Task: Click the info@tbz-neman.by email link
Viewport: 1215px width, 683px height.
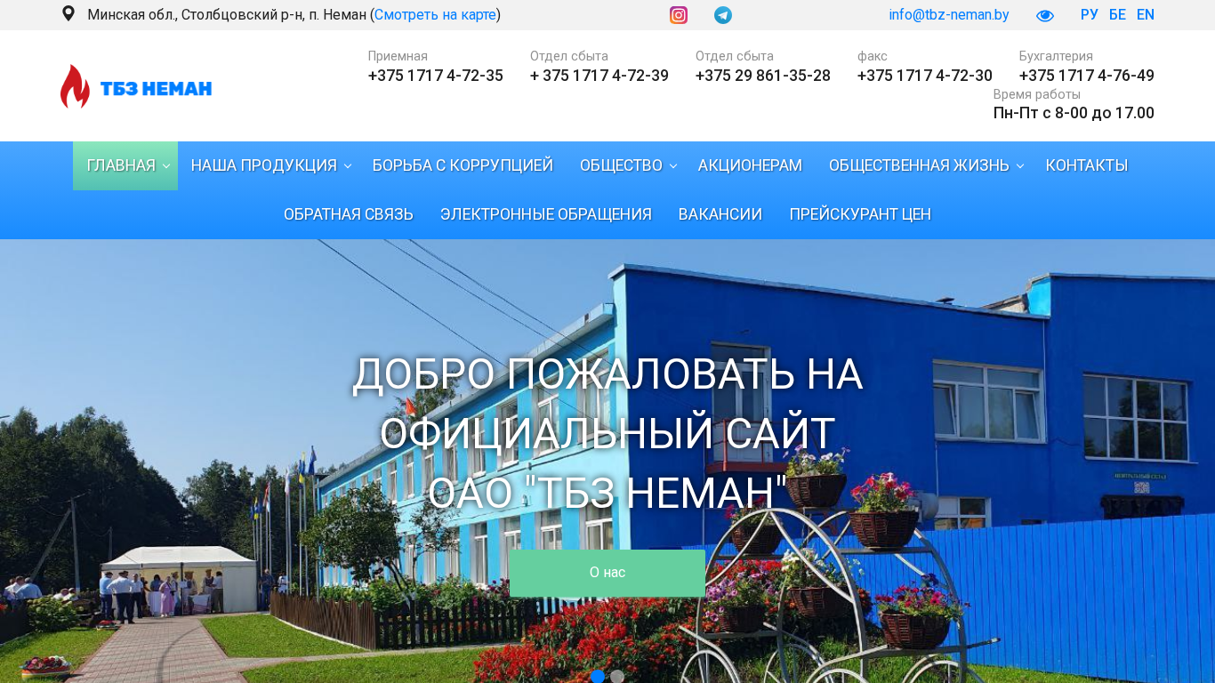Action: click(949, 15)
